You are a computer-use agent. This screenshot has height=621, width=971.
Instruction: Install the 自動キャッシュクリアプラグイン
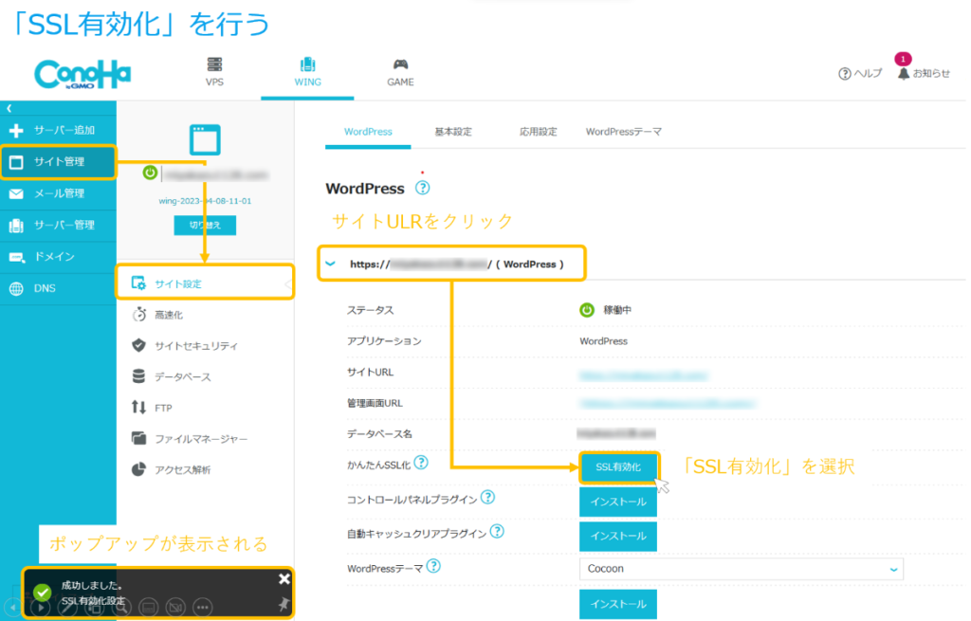click(618, 537)
